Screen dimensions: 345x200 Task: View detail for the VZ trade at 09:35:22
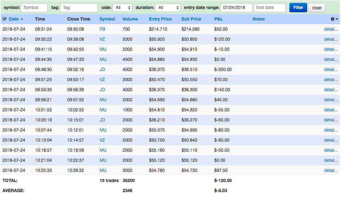331,39
